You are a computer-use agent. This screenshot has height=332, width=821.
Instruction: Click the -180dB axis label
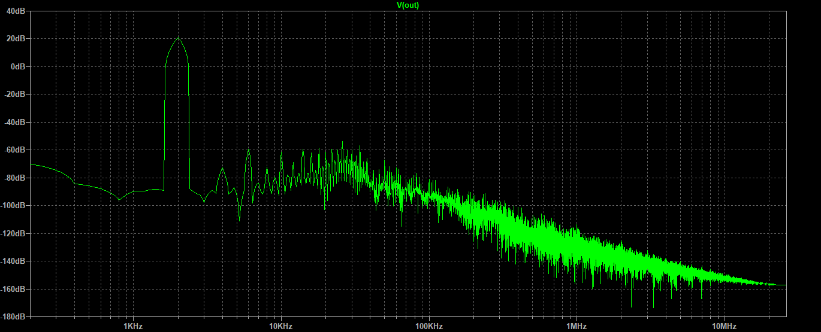(x=13, y=316)
